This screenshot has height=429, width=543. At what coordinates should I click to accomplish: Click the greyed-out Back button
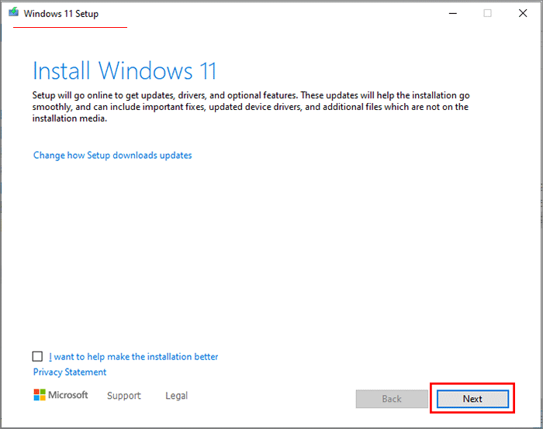(x=392, y=399)
